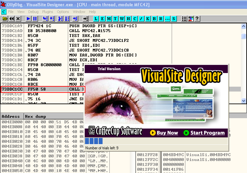
Task: Open the File menu
Action: (11, 12)
